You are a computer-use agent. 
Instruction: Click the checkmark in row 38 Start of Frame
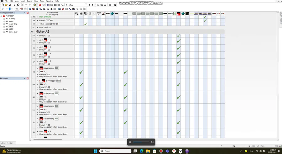pos(205,17)
